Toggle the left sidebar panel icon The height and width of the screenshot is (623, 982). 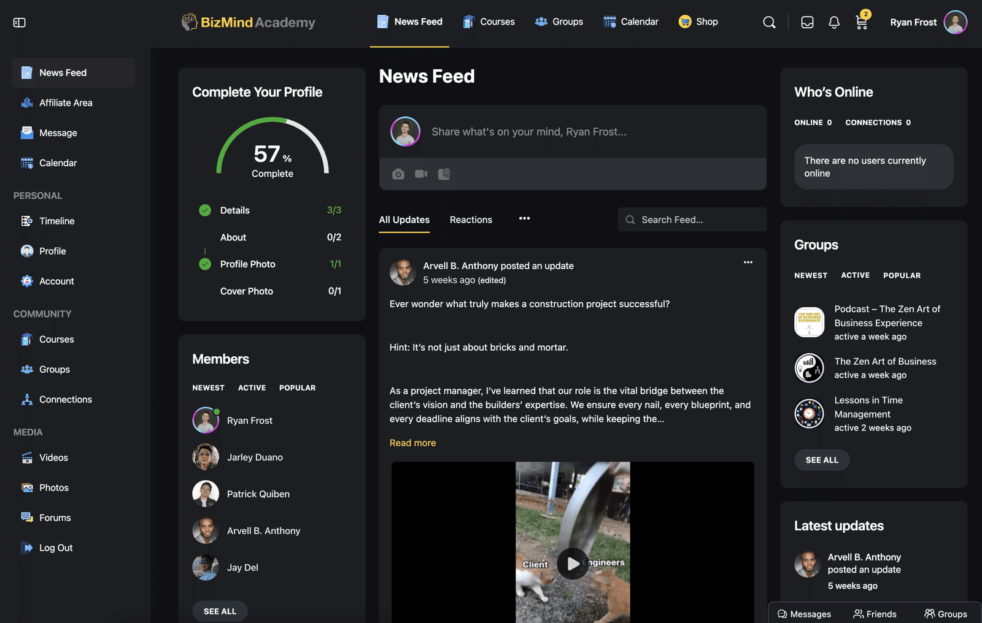19,23
